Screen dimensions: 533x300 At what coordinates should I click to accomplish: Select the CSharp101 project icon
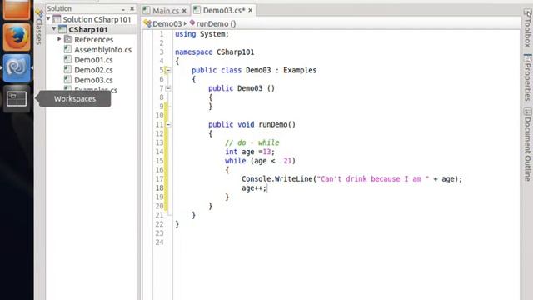(62, 30)
